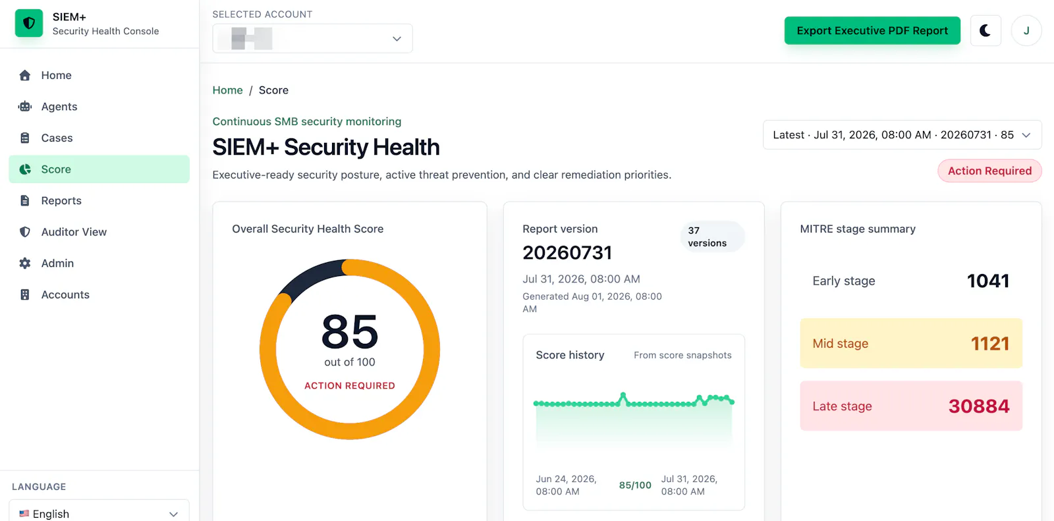
Task: Click the ACTION REQUIRED label inside gauge
Action: pyautogui.click(x=350, y=386)
